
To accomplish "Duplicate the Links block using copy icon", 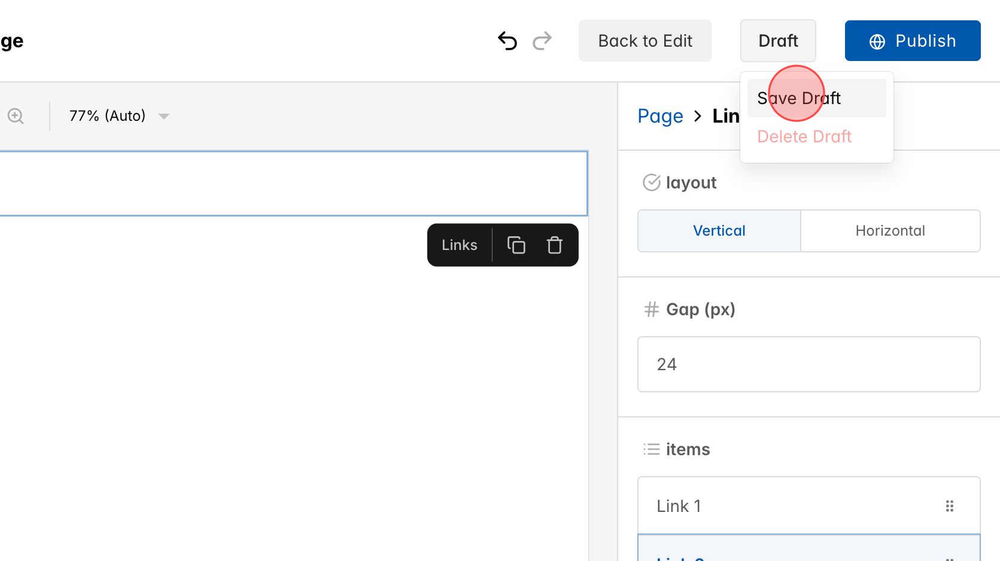I will click(x=516, y=245).
